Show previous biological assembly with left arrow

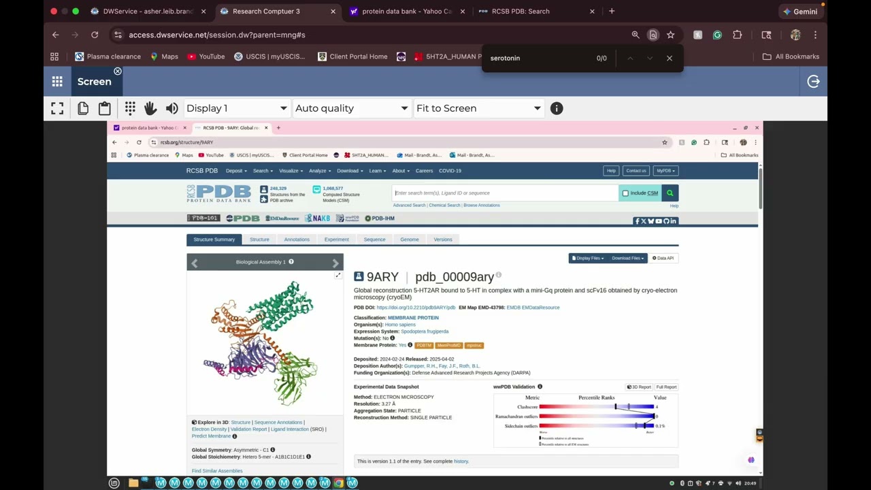pos(195,263)
